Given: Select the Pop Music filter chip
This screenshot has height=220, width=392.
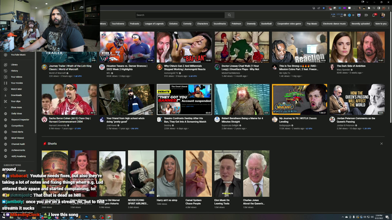Looking at the screenshot, I should (x=312, y=24).
